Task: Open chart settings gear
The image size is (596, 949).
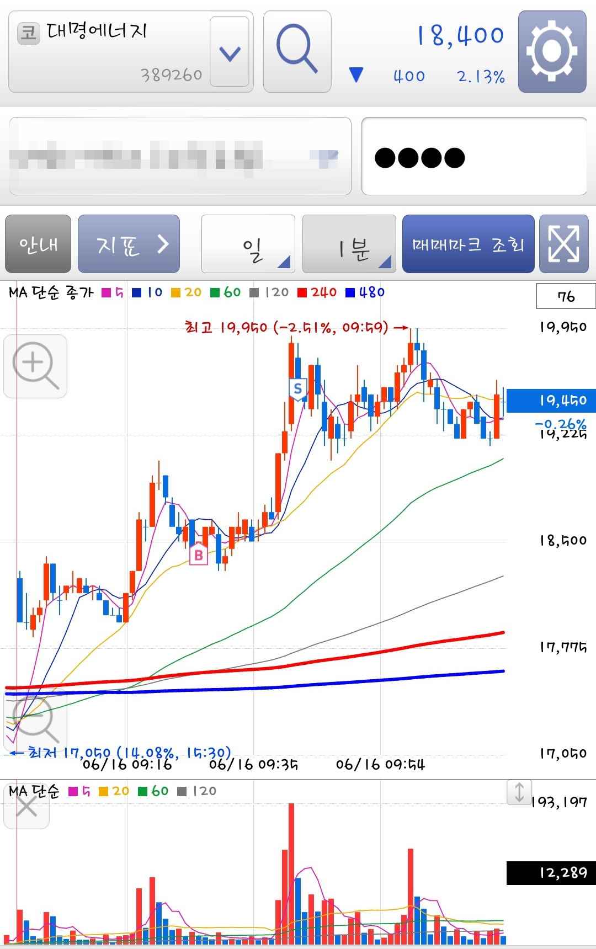Action: pyautogui.click(x=552, y=51)
